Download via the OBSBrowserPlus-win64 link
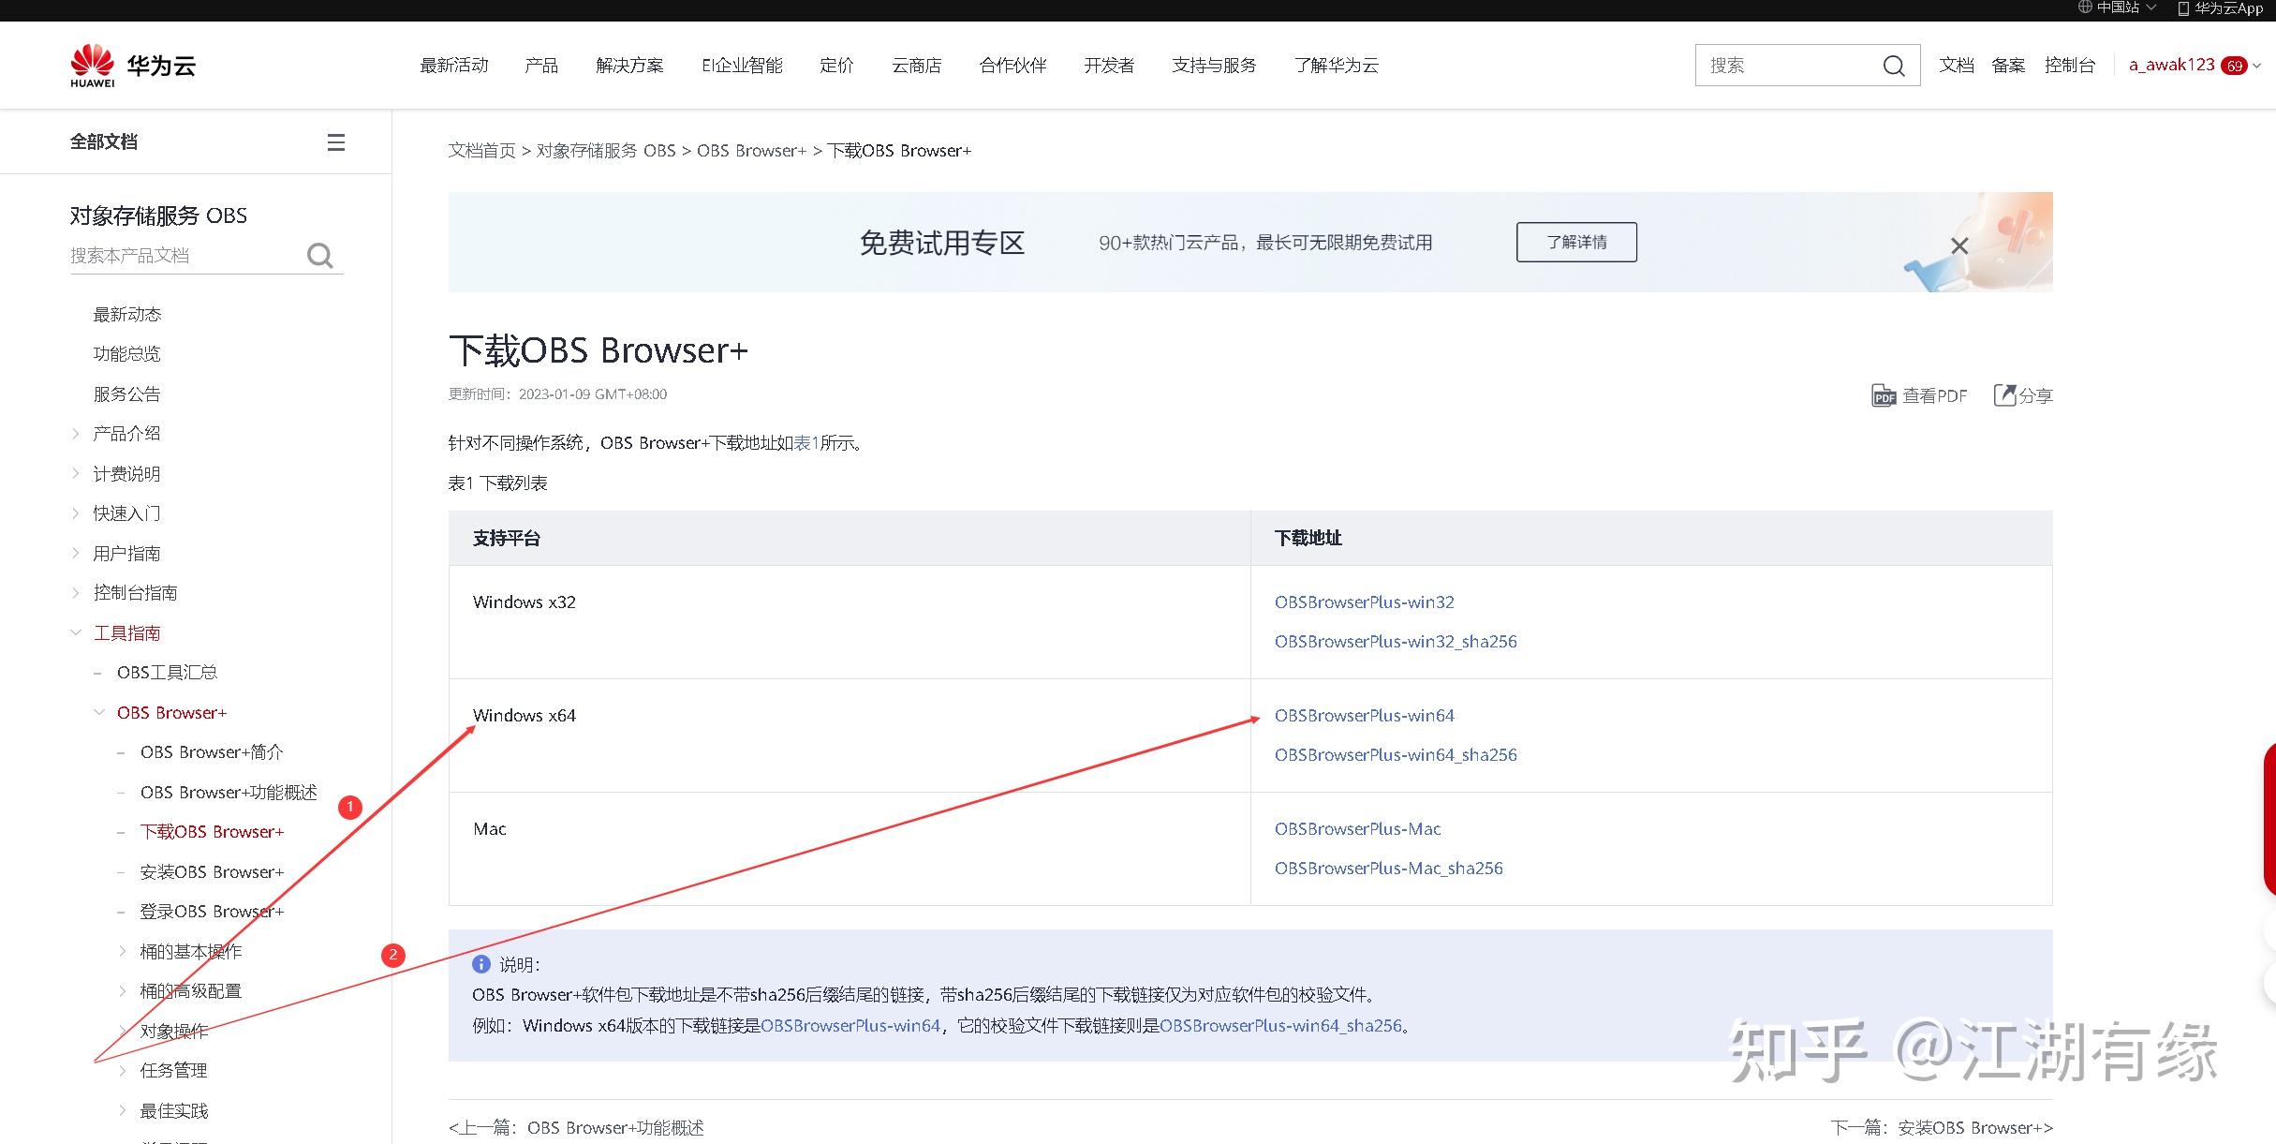Screen dimensions: 2276x1144 [1364, 715]
